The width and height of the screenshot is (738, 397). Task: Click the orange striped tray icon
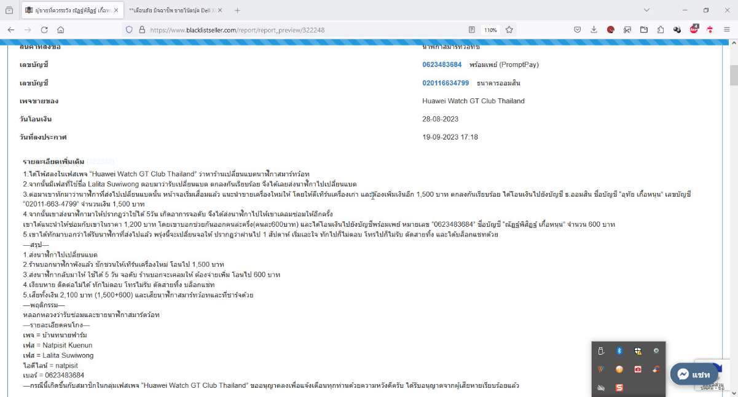pyautogui.click(x=602, y=369)
